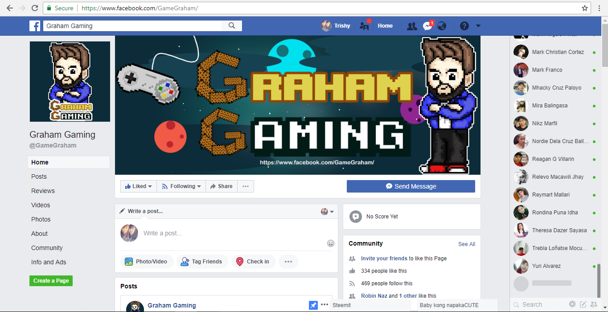Image resolution: width=608 pixels, height=312 pixels.
Task: Click Home link in top bar
Action: (385, 26)
